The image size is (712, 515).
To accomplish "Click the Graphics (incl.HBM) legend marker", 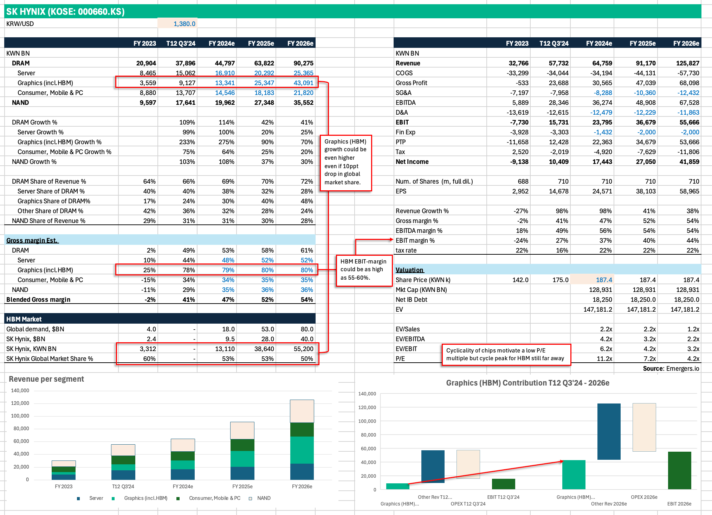I will coord(113,498).
